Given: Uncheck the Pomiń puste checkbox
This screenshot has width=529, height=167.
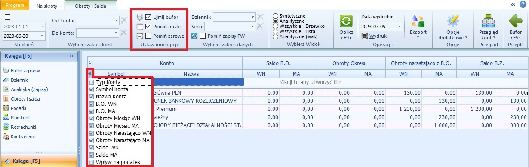Looking at the screenshot, I should pyautogui.click(x=148, y=27).
